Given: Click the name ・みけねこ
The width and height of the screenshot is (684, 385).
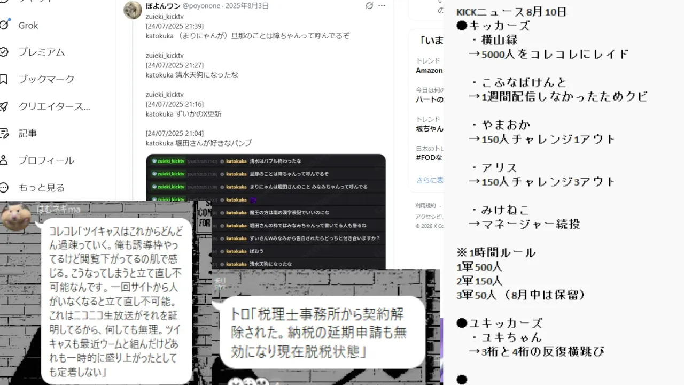Looking at the screenshot, I should coord(500,211).
